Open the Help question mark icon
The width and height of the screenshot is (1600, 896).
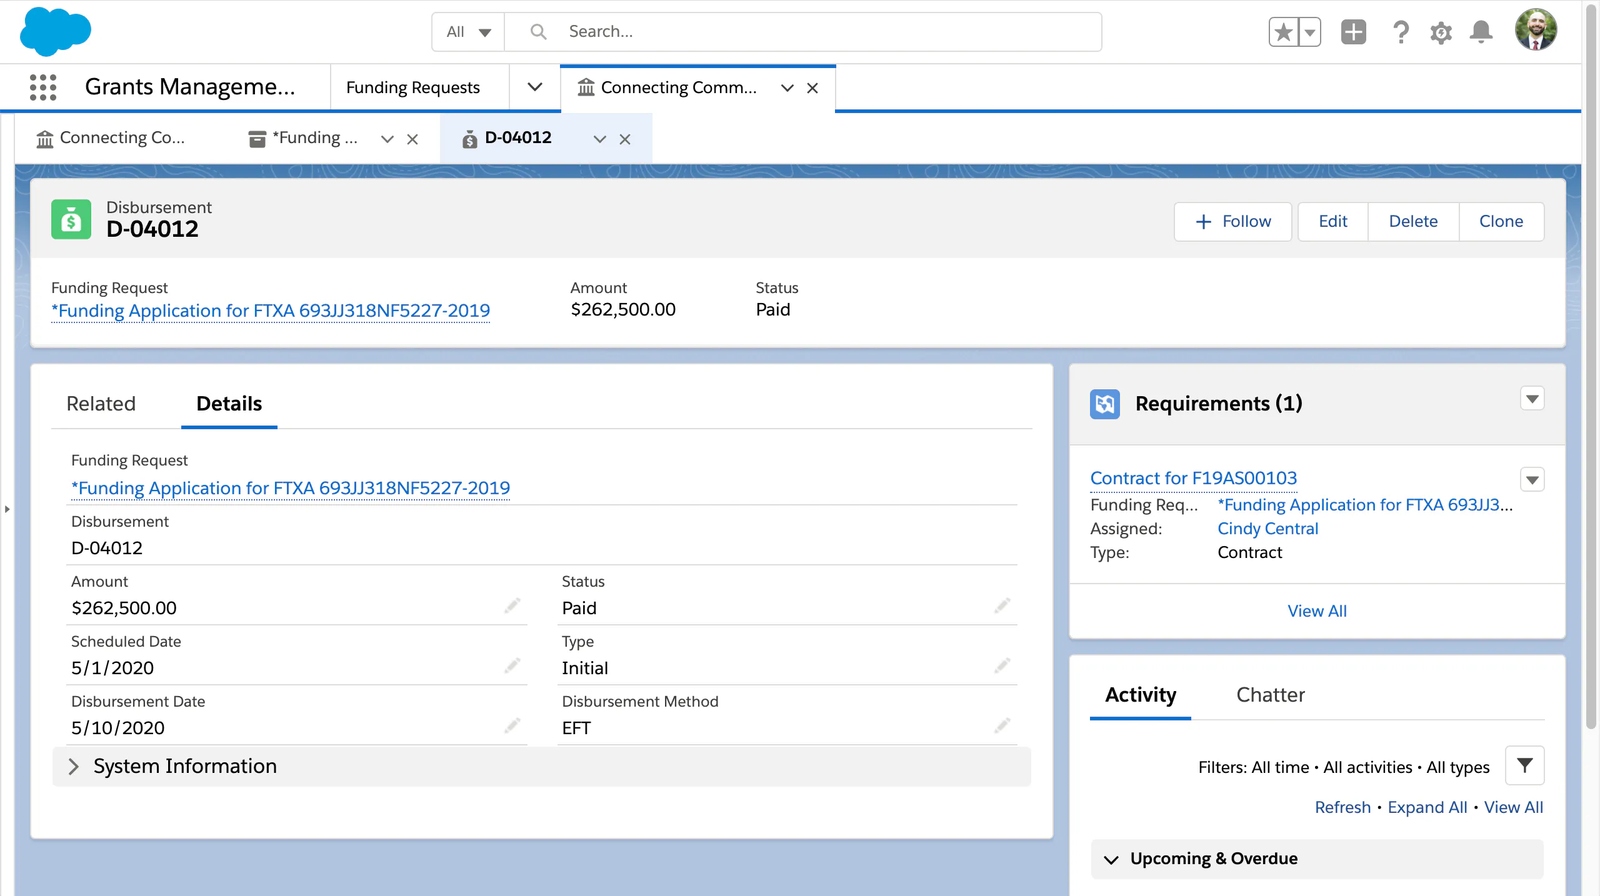click(x=1401, y=32)
